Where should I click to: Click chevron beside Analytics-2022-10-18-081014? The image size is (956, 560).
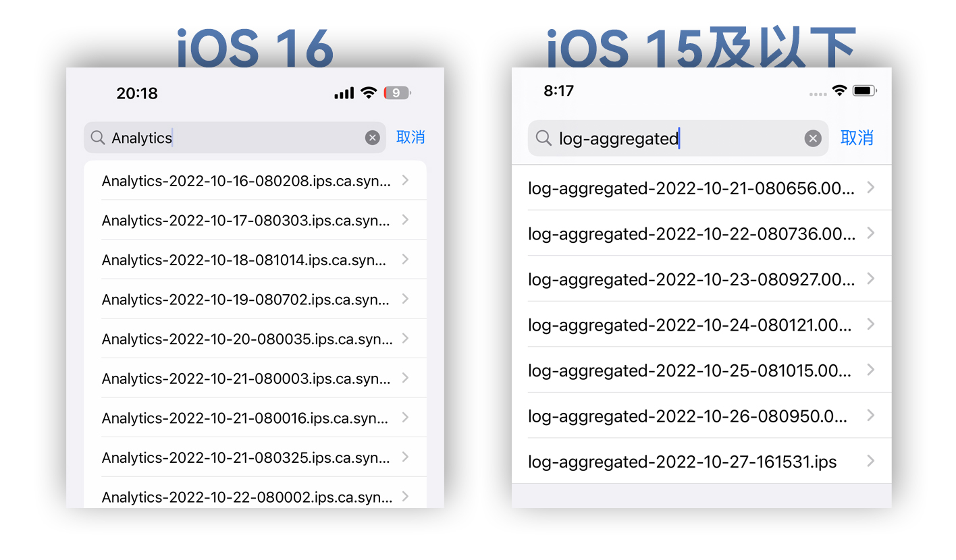pyautogui.click(x=405, y=258)
